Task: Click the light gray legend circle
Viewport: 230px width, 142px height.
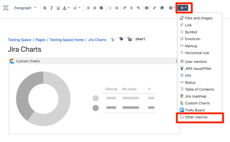Action: click(96, 98)
